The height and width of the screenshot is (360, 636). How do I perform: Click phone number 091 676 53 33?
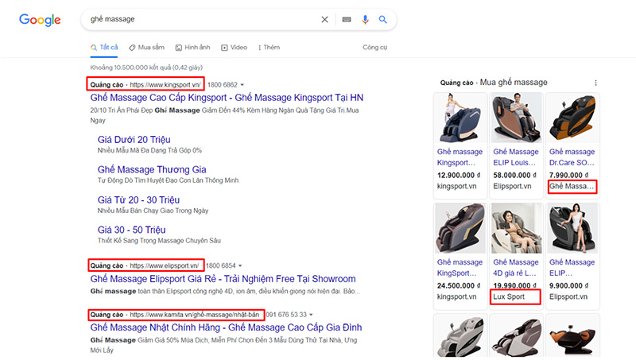tap(286, 315)
